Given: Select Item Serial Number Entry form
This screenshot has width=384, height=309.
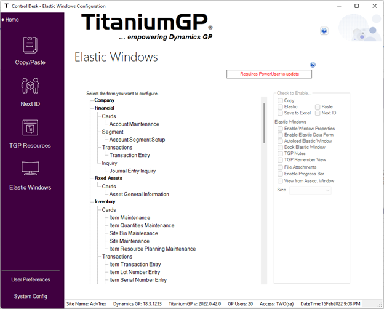Looking at the screenshot, I should pyautogui.click(x=138, y=280).
